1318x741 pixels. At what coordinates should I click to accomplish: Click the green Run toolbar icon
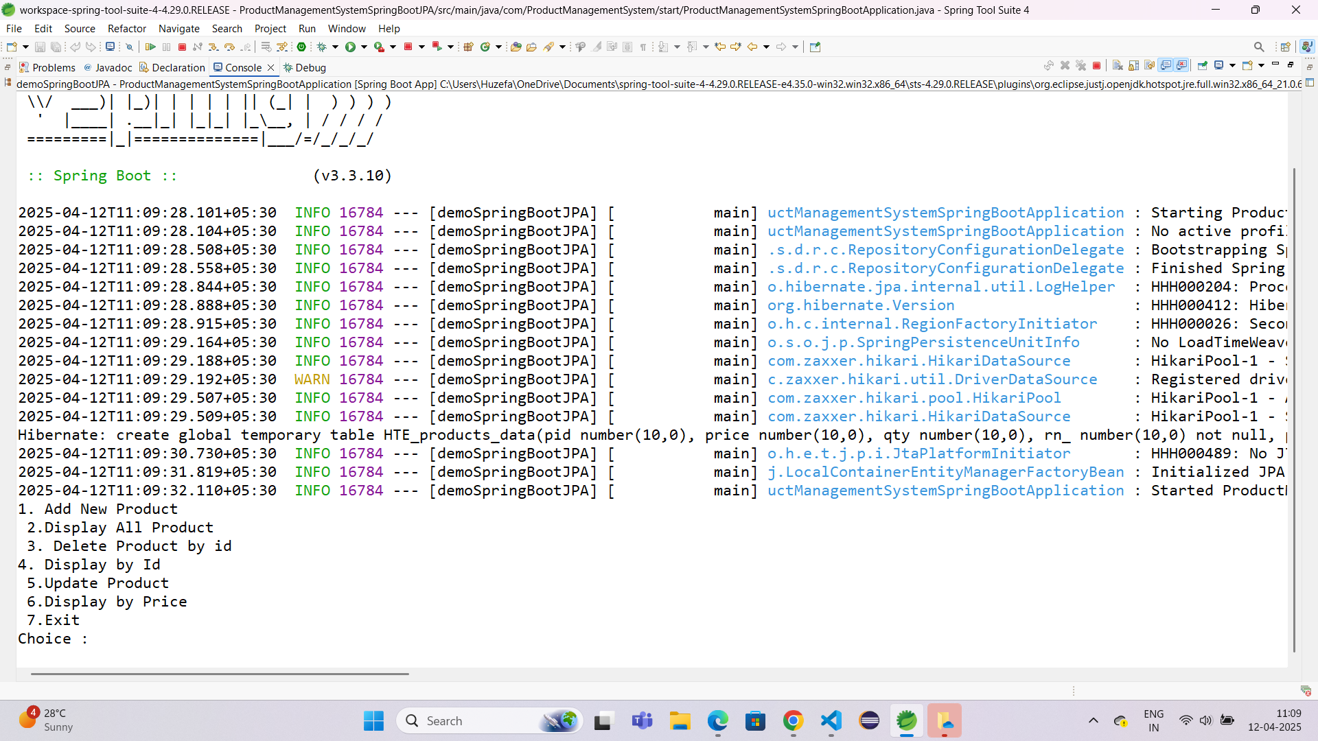click(350, 47)
